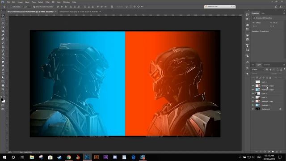
Task: Toggle Show Transform Controls checkbox
Action: click(34, 7)
